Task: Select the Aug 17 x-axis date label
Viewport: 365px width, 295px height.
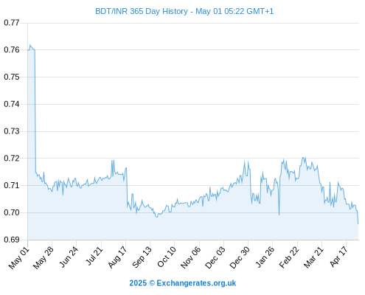Action: [117, 257]
